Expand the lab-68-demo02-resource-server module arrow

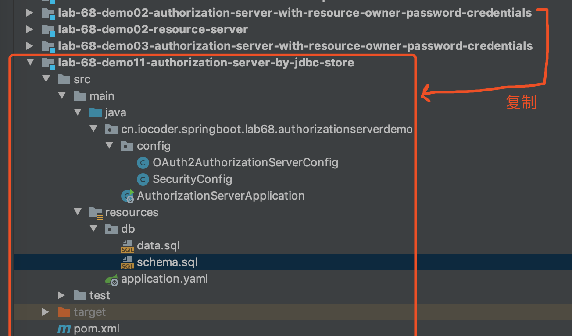tap(29, 30)
